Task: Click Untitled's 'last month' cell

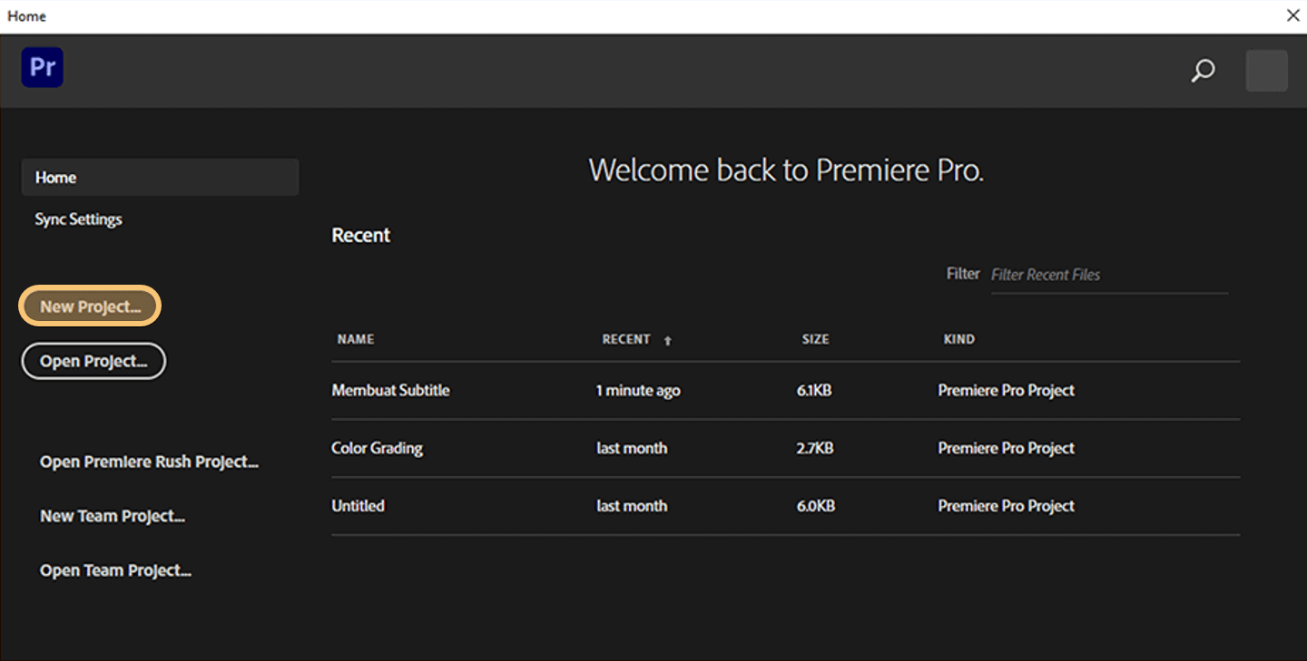Action: (x=632, y=506)
